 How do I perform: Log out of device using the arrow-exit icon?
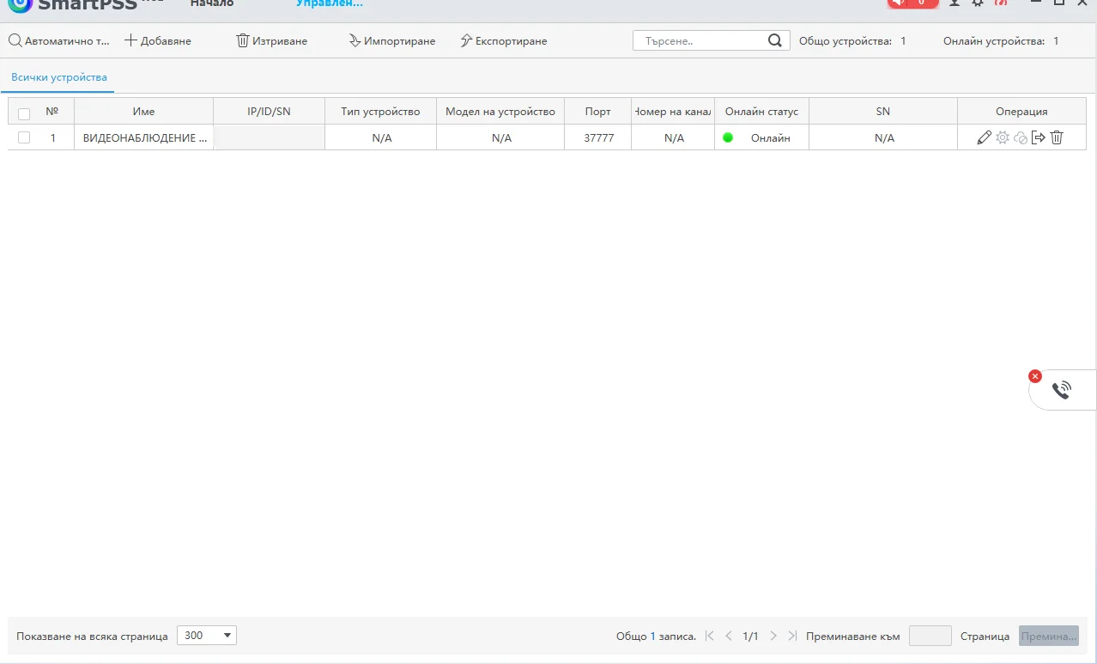click(1039, 137)
